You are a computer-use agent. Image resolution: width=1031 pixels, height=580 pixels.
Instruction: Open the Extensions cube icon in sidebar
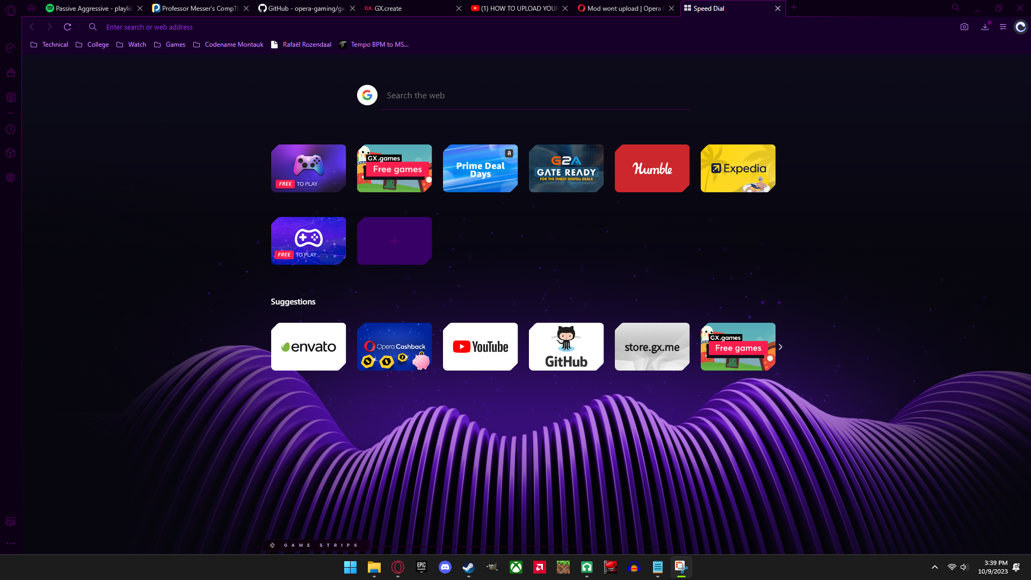click(x=10, y=154)
